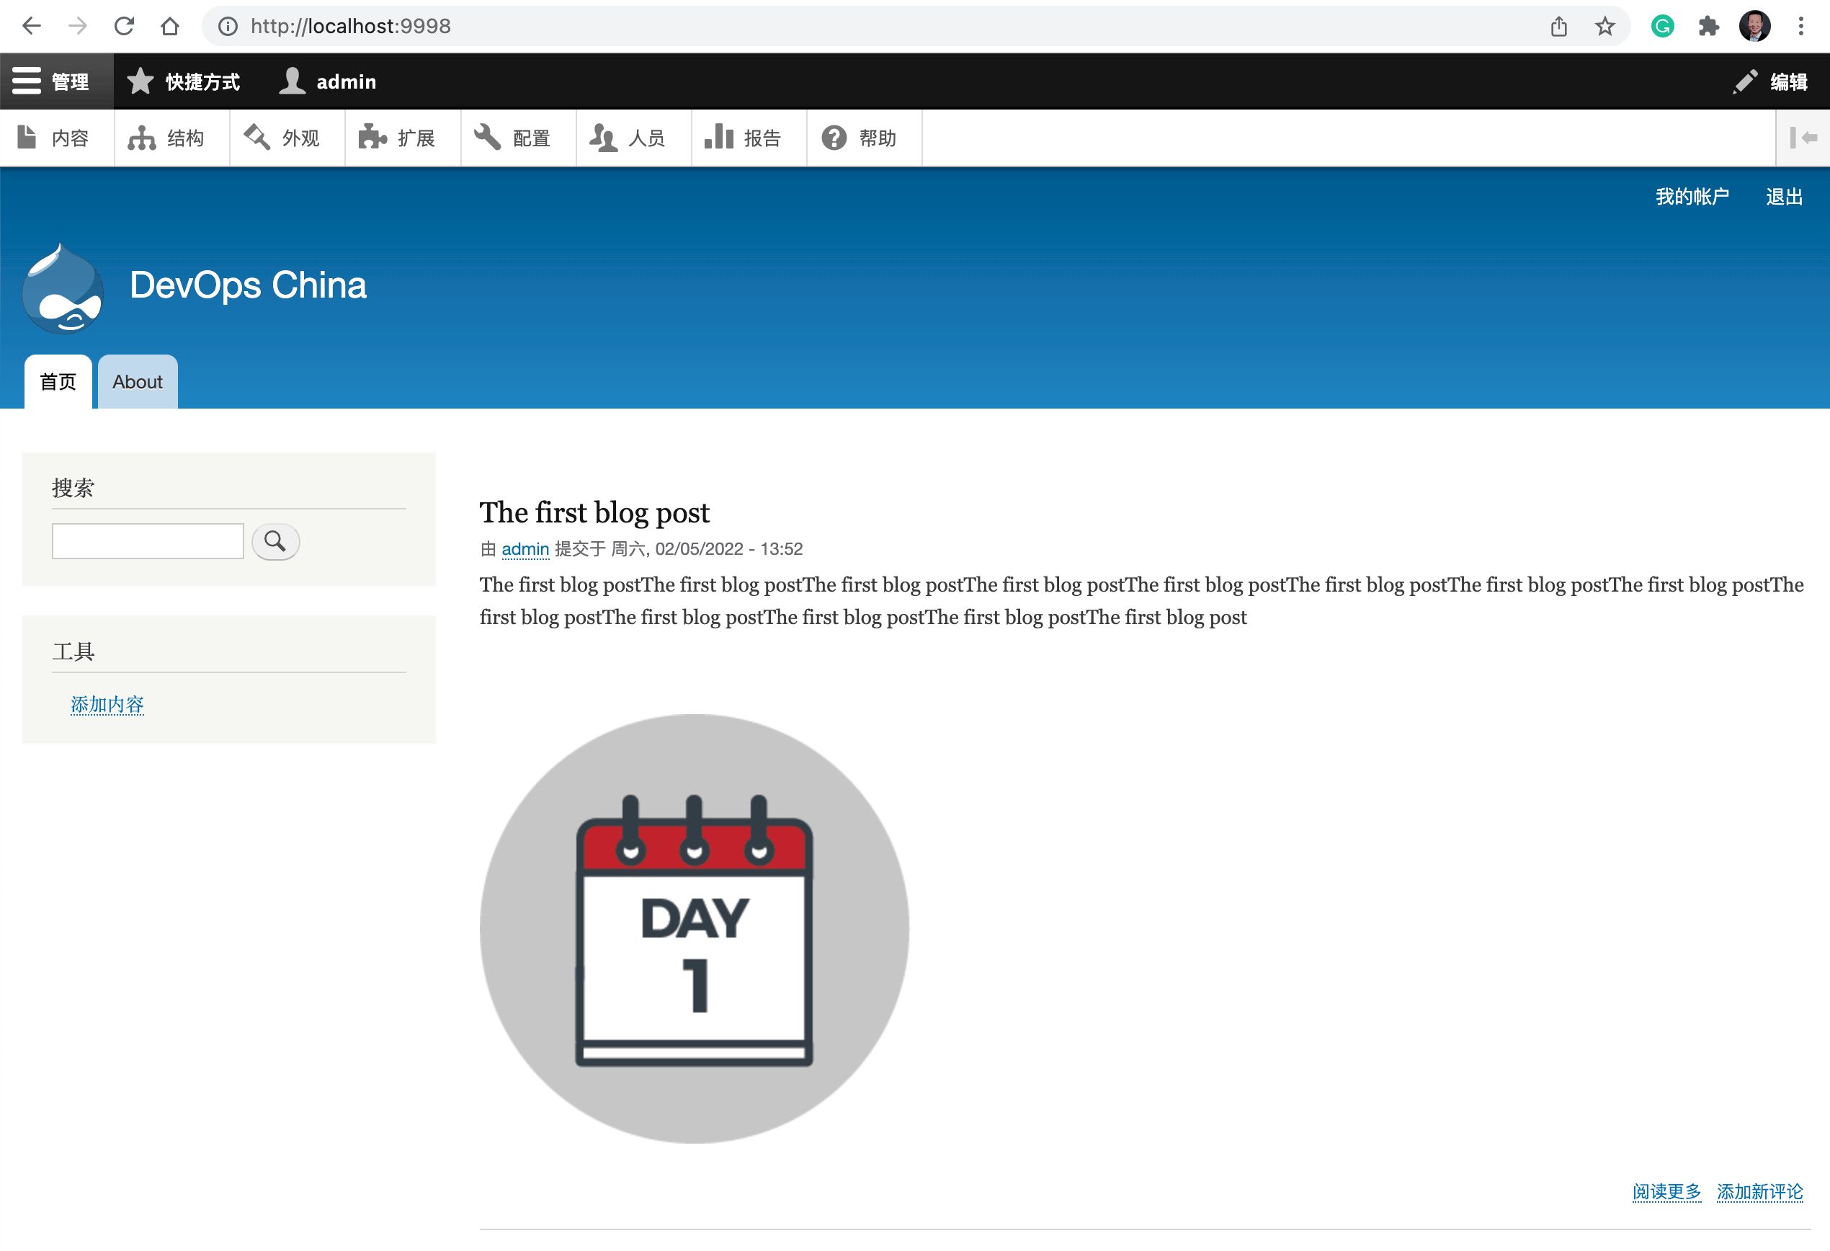Image resolution: width=1830 pixels, height=1251 pixels.
Task: Toggle the 快捷方式 shortcuts bar
Action: pos(185,81)
